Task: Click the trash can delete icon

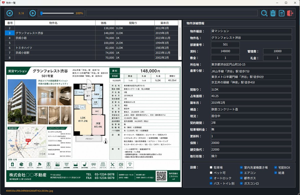Action: click(x=273, y=13)
